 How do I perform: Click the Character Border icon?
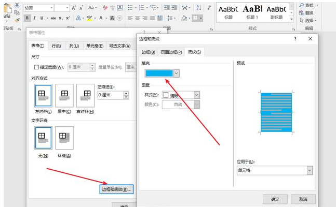[x=120, y=8]
